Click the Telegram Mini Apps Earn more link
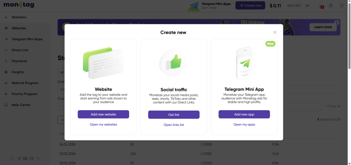The image size is (351, 165). click(209, 8)
